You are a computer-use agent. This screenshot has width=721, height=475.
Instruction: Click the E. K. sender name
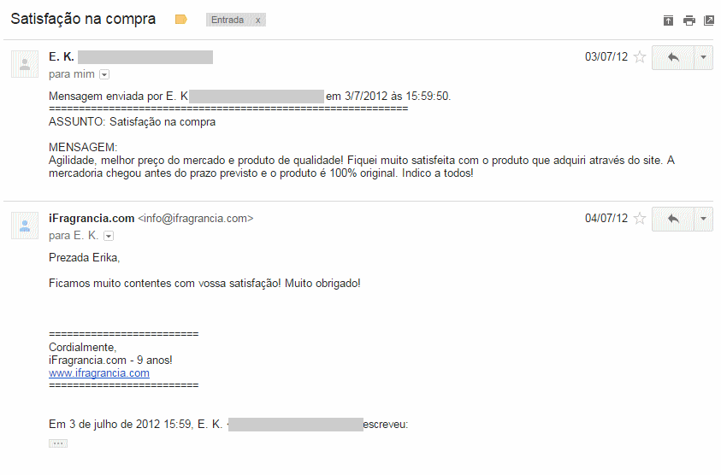[62, 57]
